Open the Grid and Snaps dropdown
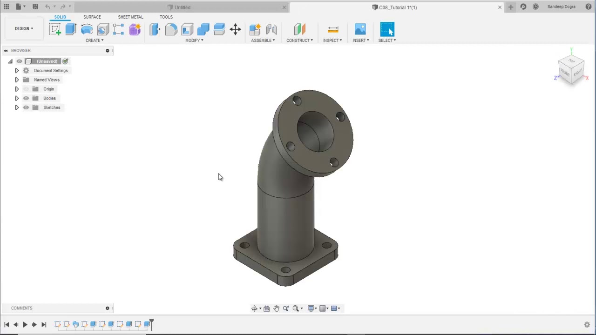Screen dimensions: 596x335 (x=324, y=308)
